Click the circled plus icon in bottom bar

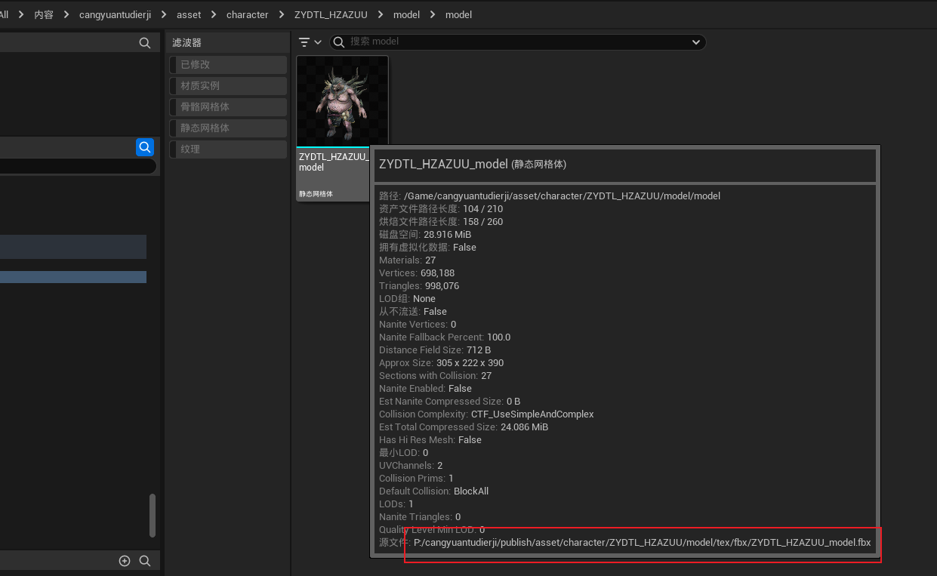click(125, 560)
